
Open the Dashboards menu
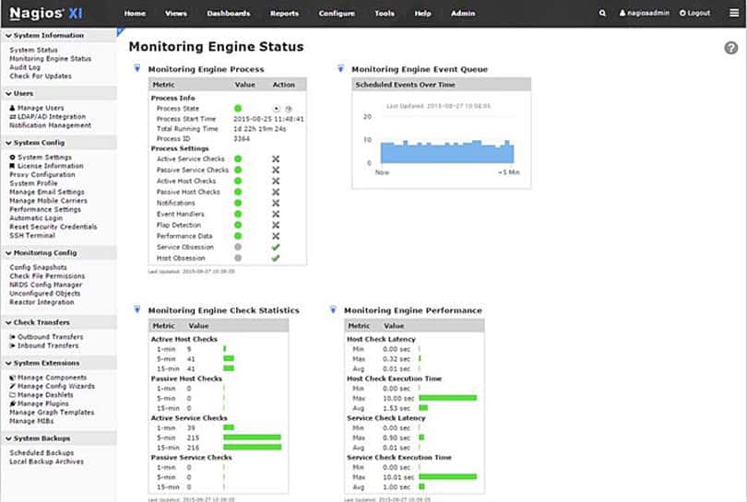point(229,13)
